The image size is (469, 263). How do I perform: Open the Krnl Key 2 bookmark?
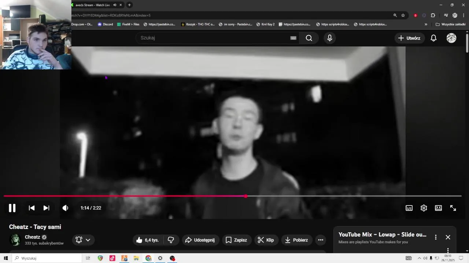[x=266, y=24]
